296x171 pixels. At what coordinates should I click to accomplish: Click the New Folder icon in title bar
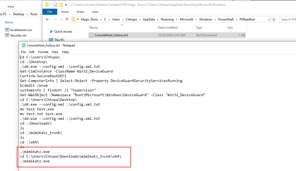pos(61,5)
